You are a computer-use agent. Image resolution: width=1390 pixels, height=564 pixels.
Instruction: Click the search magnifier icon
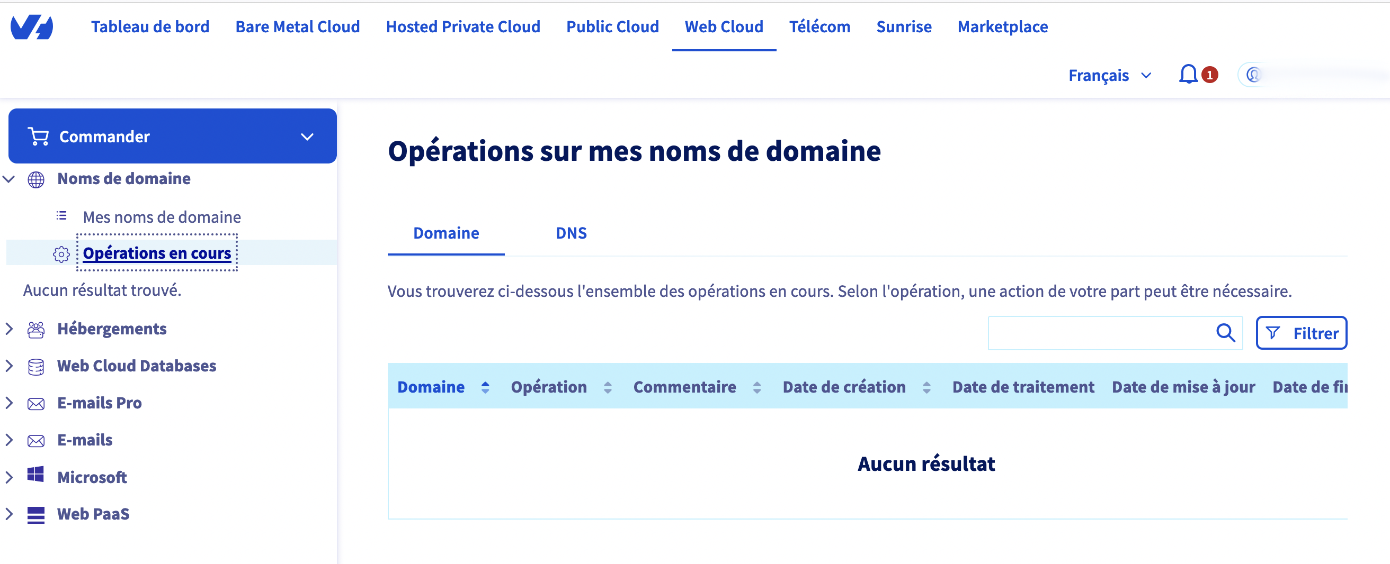[1225, 333]
